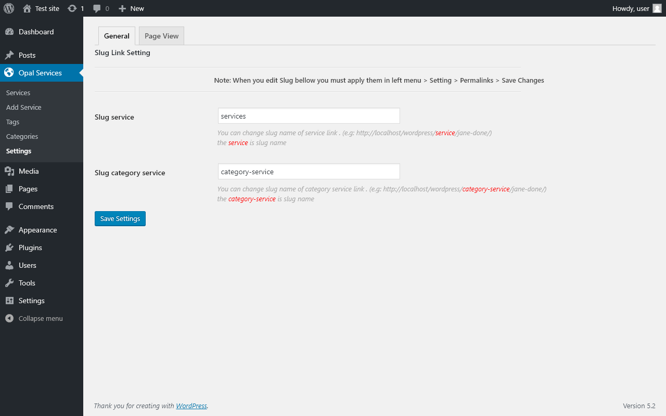
Task: Click the sidebar Settings sliders icon
Action: (9, 301)
